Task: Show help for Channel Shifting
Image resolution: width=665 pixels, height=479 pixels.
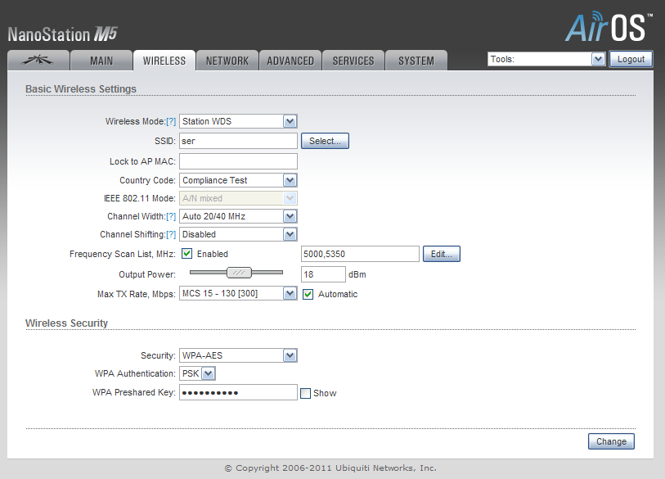Action: (x=171, y=234)
